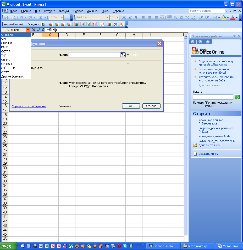Click the Redo arrow icon
The height and width of the screenshot is (250, 243).
pos(30,17)
